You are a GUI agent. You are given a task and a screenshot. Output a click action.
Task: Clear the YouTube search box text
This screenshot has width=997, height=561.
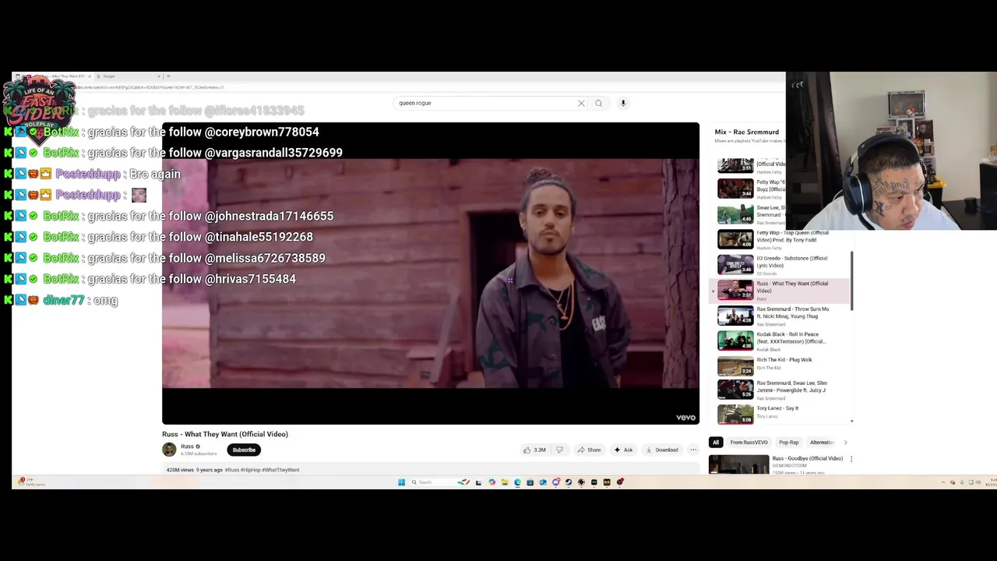click(581, 103)
